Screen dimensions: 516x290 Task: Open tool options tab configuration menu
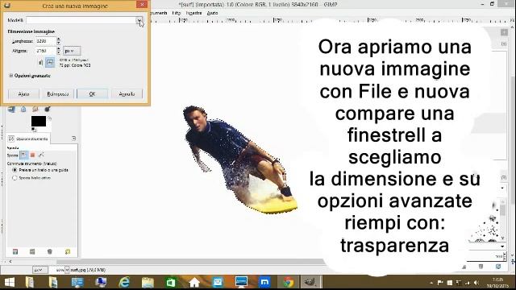[x=73, y=139]
